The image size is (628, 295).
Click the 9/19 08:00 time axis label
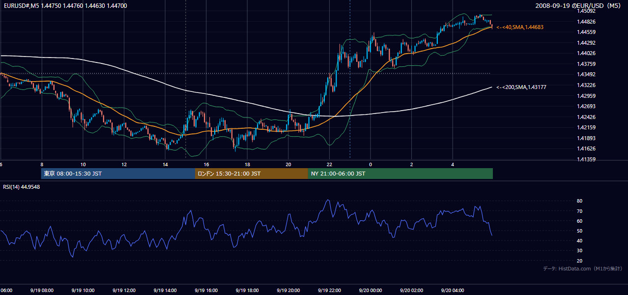point(41,291)
